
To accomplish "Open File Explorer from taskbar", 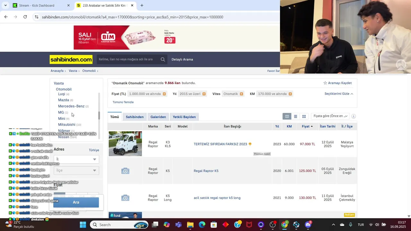I will tap(190, 225).
